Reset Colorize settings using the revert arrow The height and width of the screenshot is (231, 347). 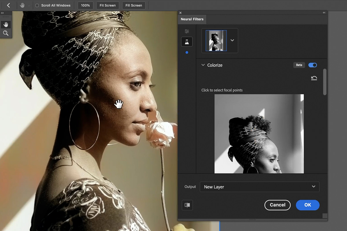[314, 78]
